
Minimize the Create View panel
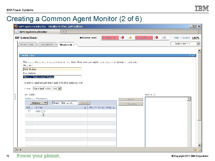[192, 55]
